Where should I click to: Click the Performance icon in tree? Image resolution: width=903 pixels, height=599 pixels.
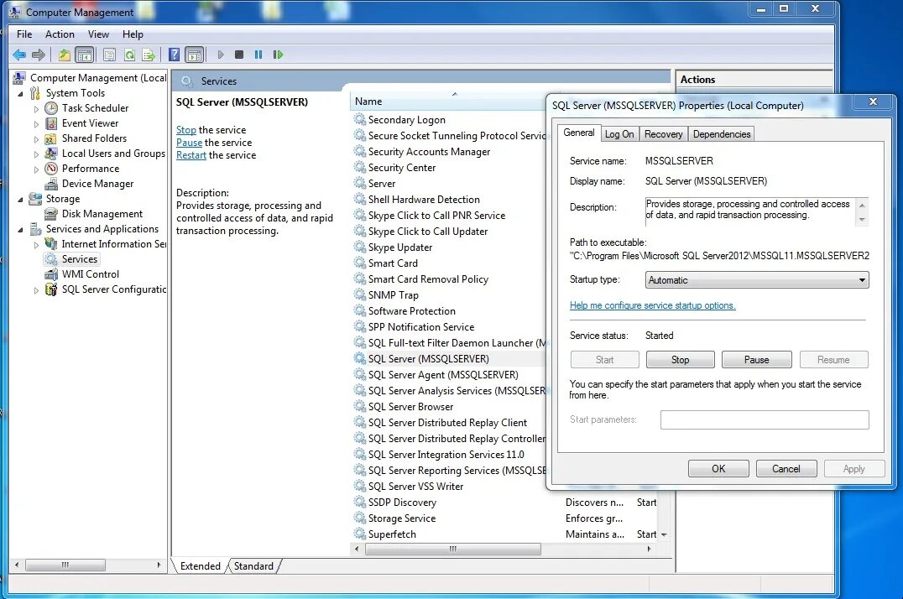(x=51, y=168)
